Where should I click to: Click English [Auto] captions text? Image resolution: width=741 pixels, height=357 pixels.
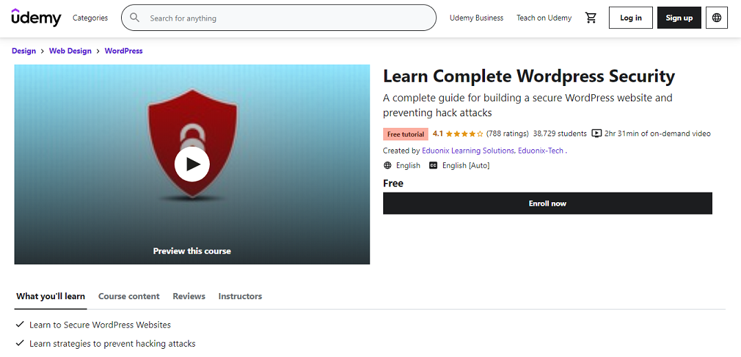pos(466,165)
